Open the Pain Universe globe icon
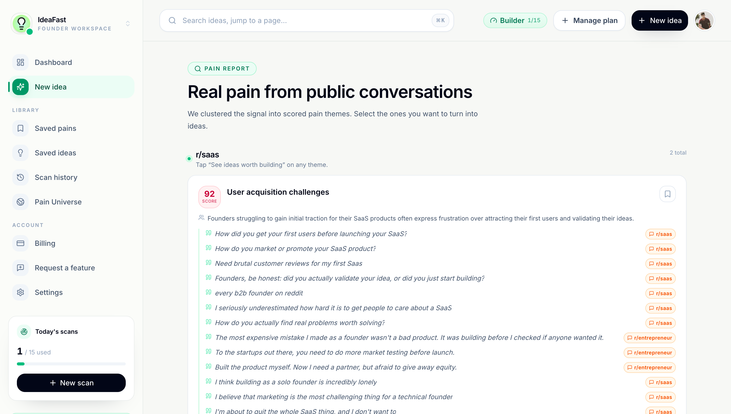 point(20,202)
